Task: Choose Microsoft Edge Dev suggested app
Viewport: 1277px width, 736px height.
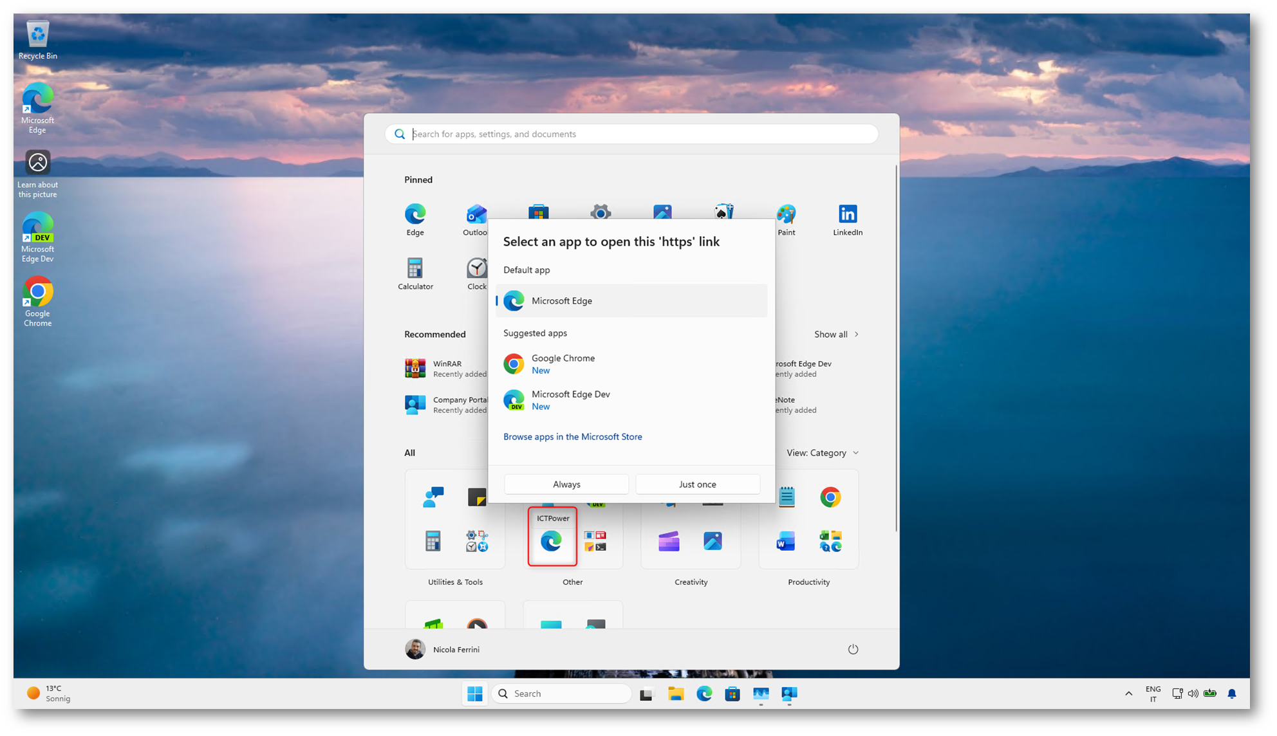Action: tap(570, 400)
